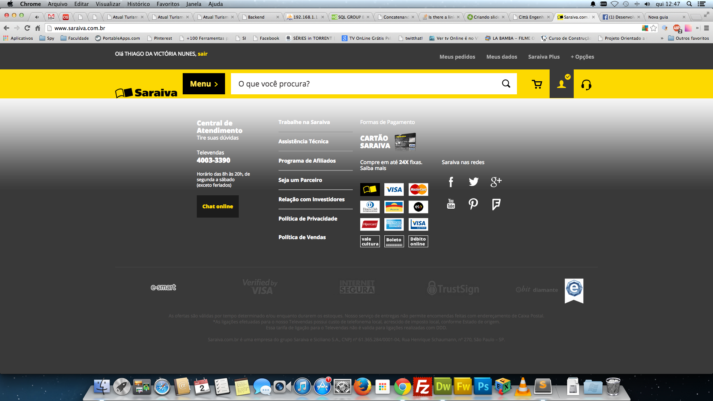Click the Diners Club payment icon
Image resolution: width=713 pixels, height=401 pixels.
coord(370,207)
